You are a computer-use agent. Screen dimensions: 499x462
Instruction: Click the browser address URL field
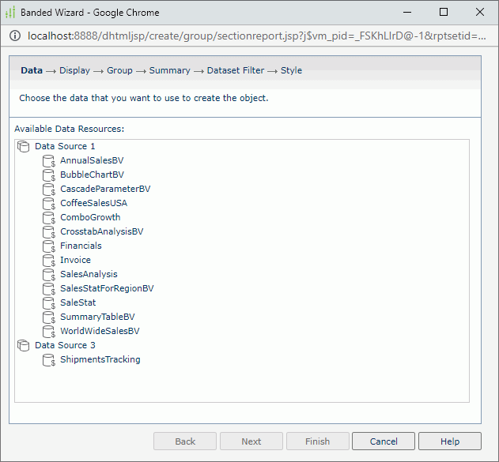[253, 36]
